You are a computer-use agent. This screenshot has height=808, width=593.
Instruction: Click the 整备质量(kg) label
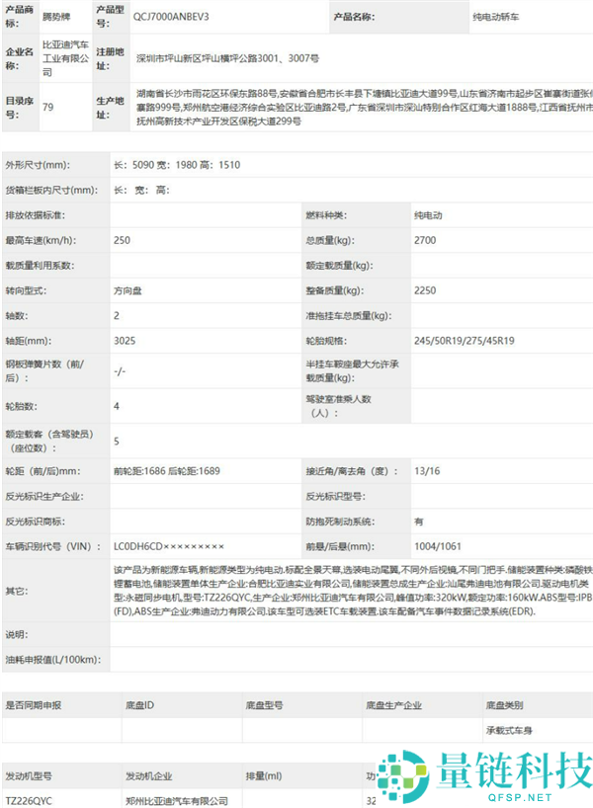335,290
